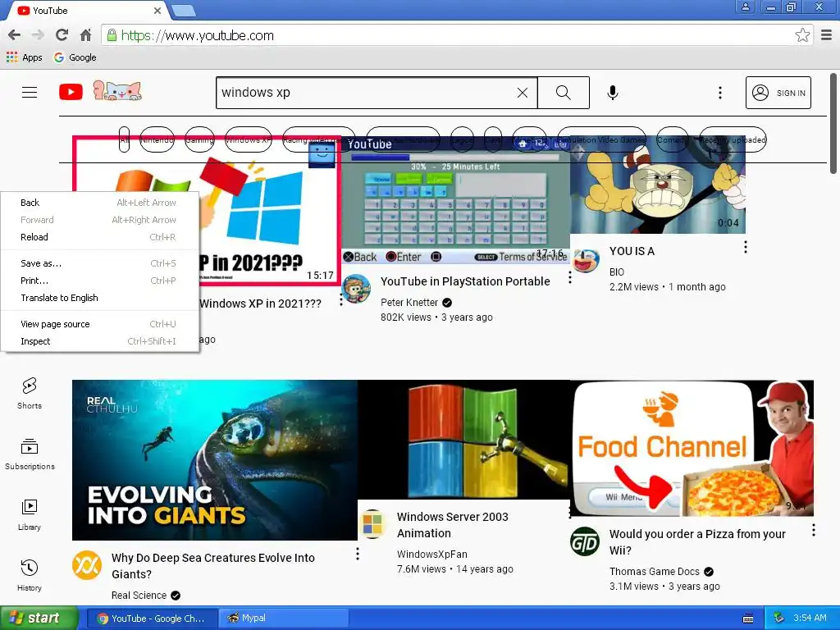
Task: Open Shorts in the sidebar
Action: pos(30,394)
